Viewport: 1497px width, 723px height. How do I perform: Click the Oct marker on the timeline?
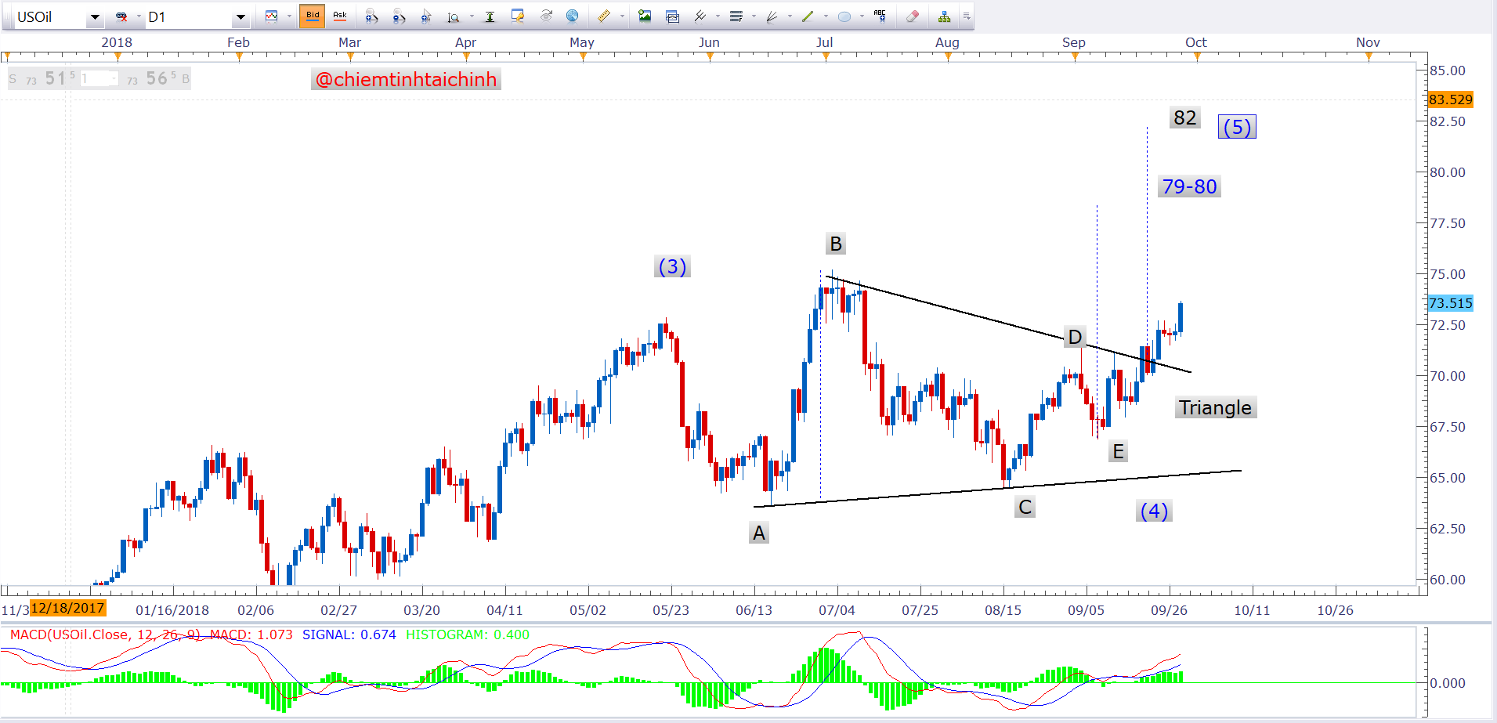coord(1195,43)
